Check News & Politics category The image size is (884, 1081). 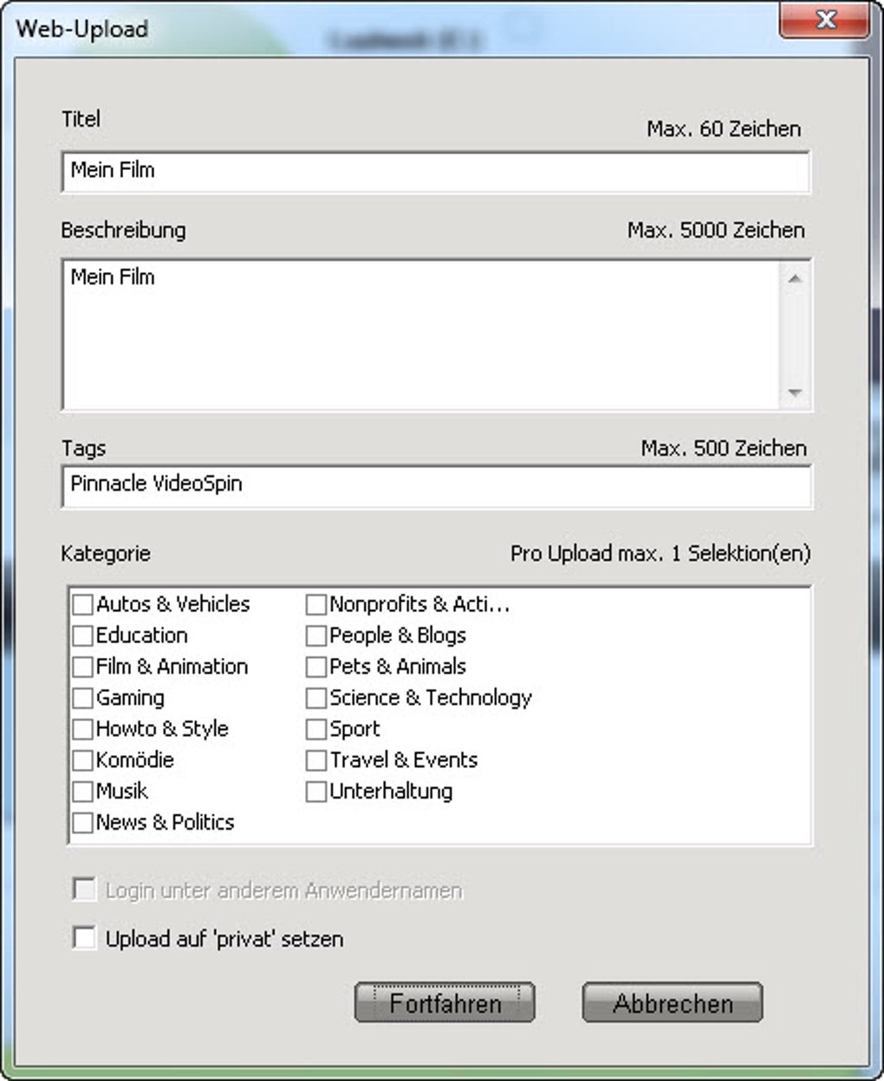tap(83, 823)
